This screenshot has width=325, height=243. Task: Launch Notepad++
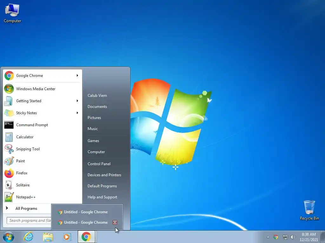(42, 197)
